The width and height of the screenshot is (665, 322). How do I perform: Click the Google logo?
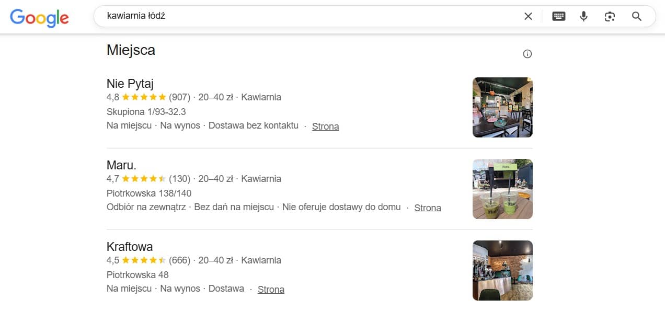39,17
